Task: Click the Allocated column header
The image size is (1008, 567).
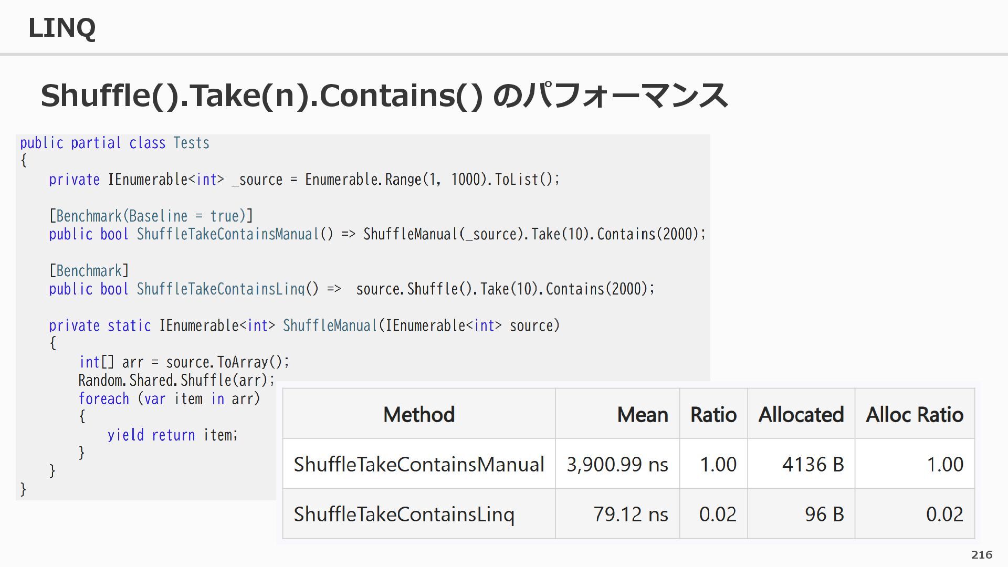Action: click(x=801, y=415)
